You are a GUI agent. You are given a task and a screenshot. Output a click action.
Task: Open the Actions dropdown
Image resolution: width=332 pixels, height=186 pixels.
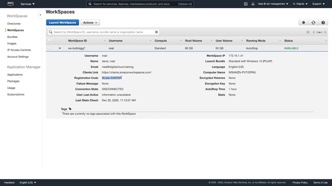click(90, 23)
